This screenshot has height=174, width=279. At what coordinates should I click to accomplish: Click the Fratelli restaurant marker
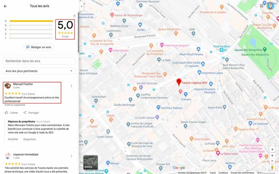111,120
